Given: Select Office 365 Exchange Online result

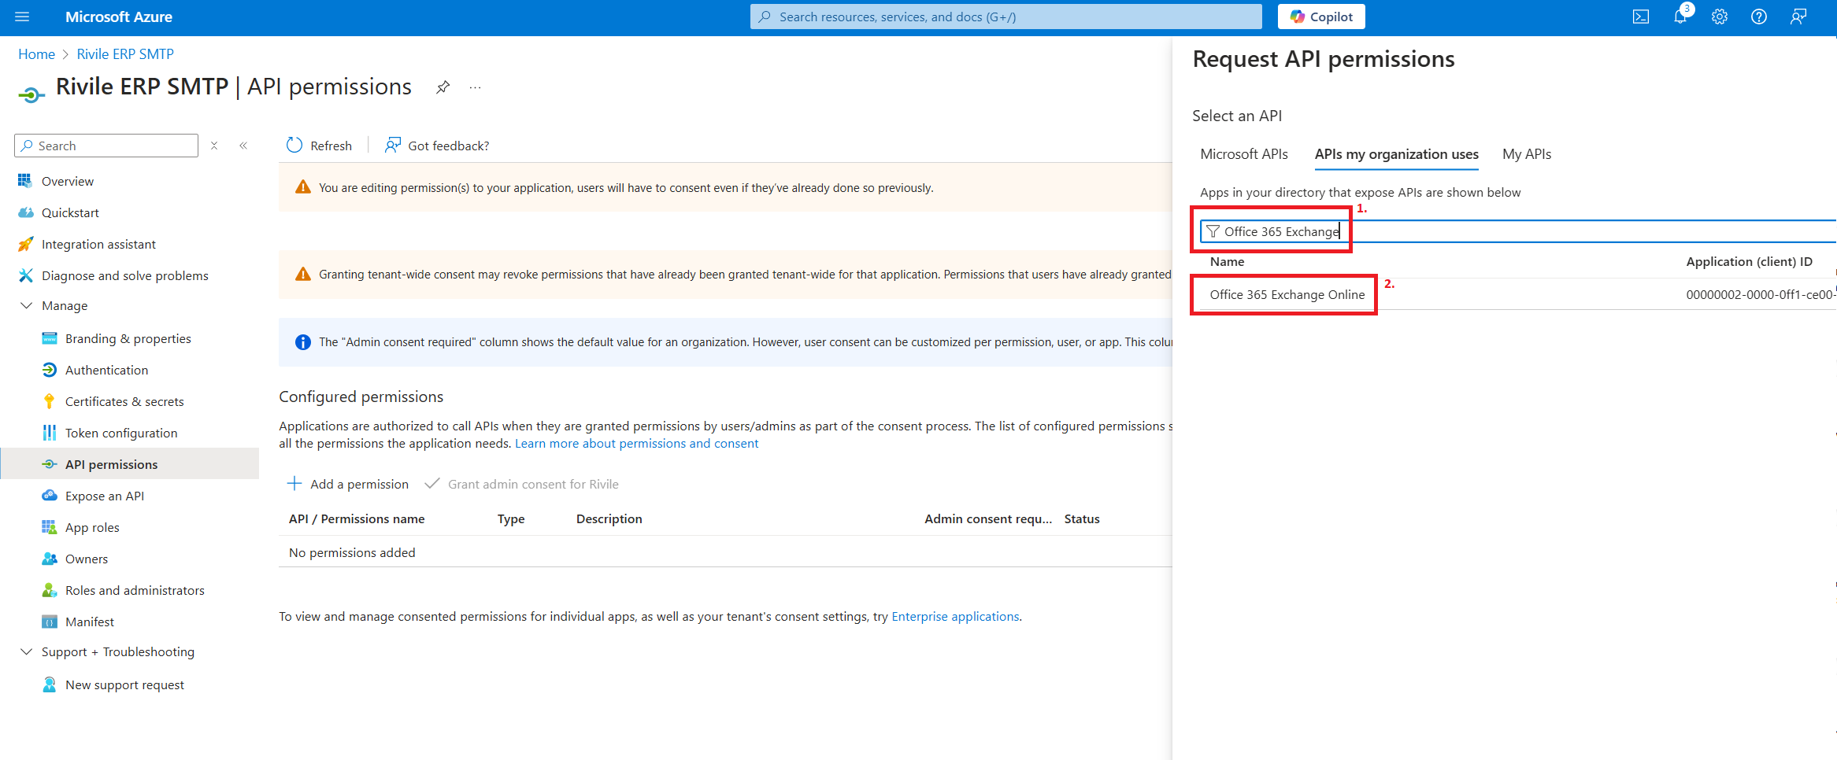Looking at the screenshot, I should (1287, 294).
